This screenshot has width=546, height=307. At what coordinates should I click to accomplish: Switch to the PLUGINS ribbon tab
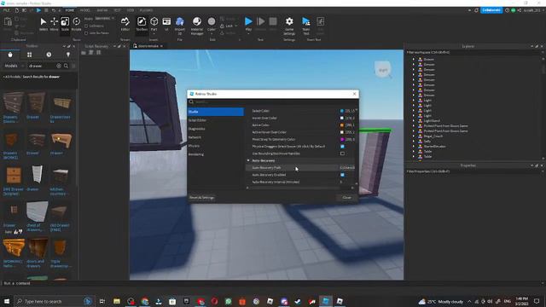click(x=146, y=10)
